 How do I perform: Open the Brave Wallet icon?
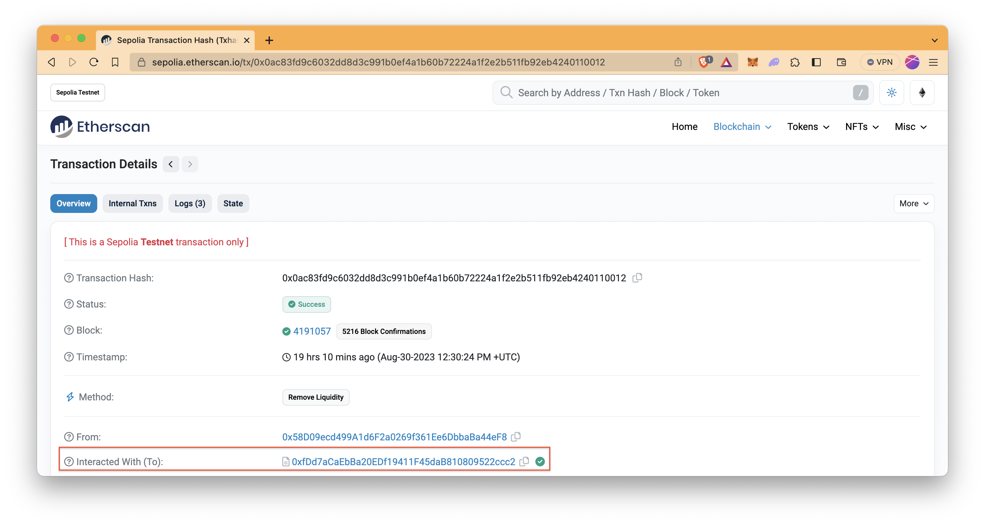click(841, 62)
